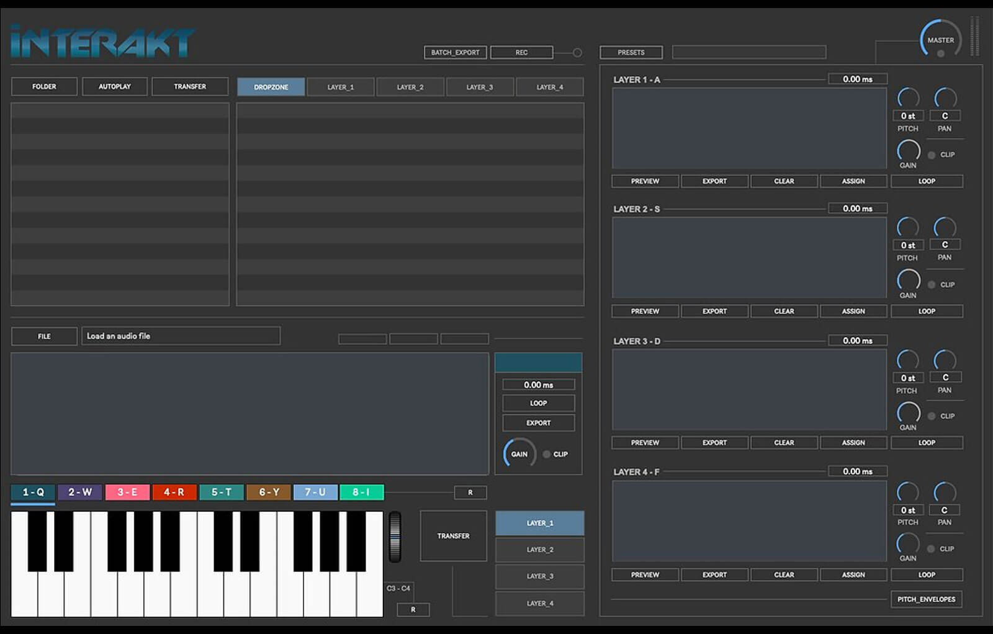
Task: Select the 6 - Y slot
Action: [x=269, y=492]
